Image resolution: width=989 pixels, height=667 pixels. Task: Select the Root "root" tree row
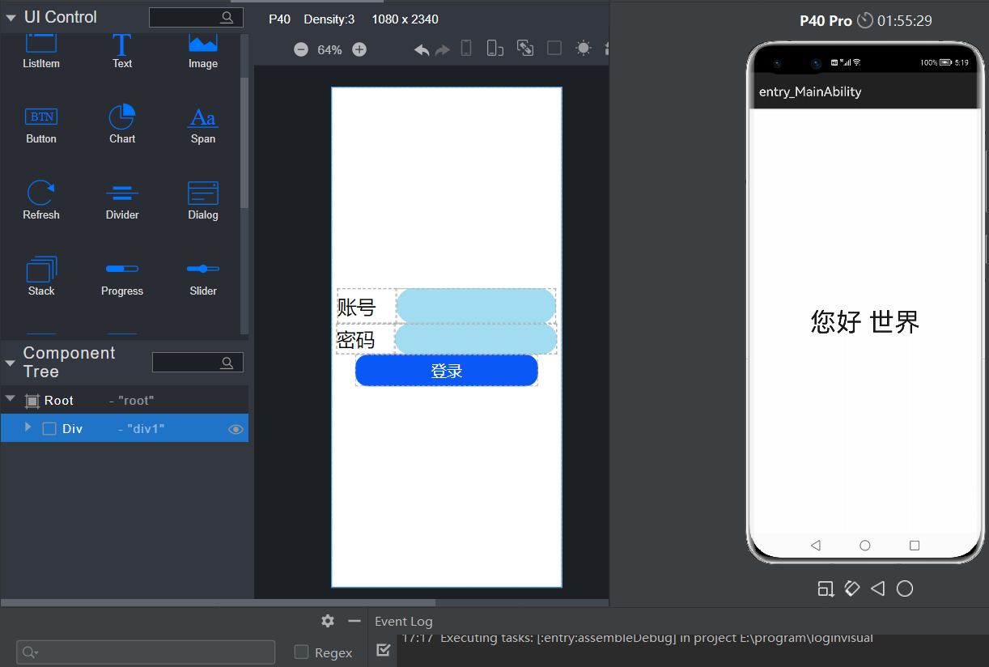[x=125, y=400]
